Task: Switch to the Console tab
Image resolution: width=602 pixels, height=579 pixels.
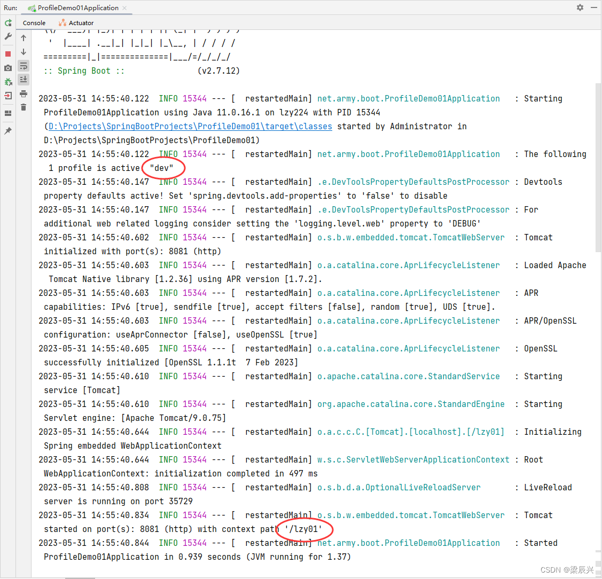Action: (x=34, y=23)
